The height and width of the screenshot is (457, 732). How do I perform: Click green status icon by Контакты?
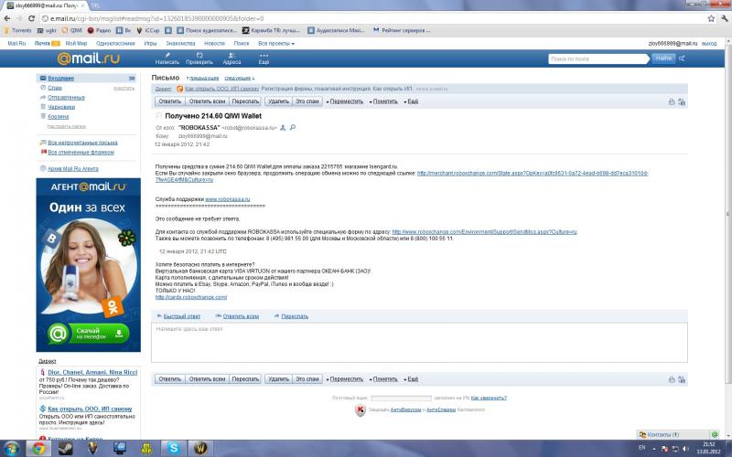pos(715,434)
